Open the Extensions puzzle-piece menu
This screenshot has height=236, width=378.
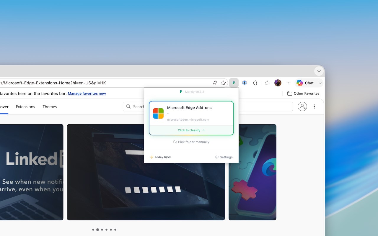click(x=255, y=83)
